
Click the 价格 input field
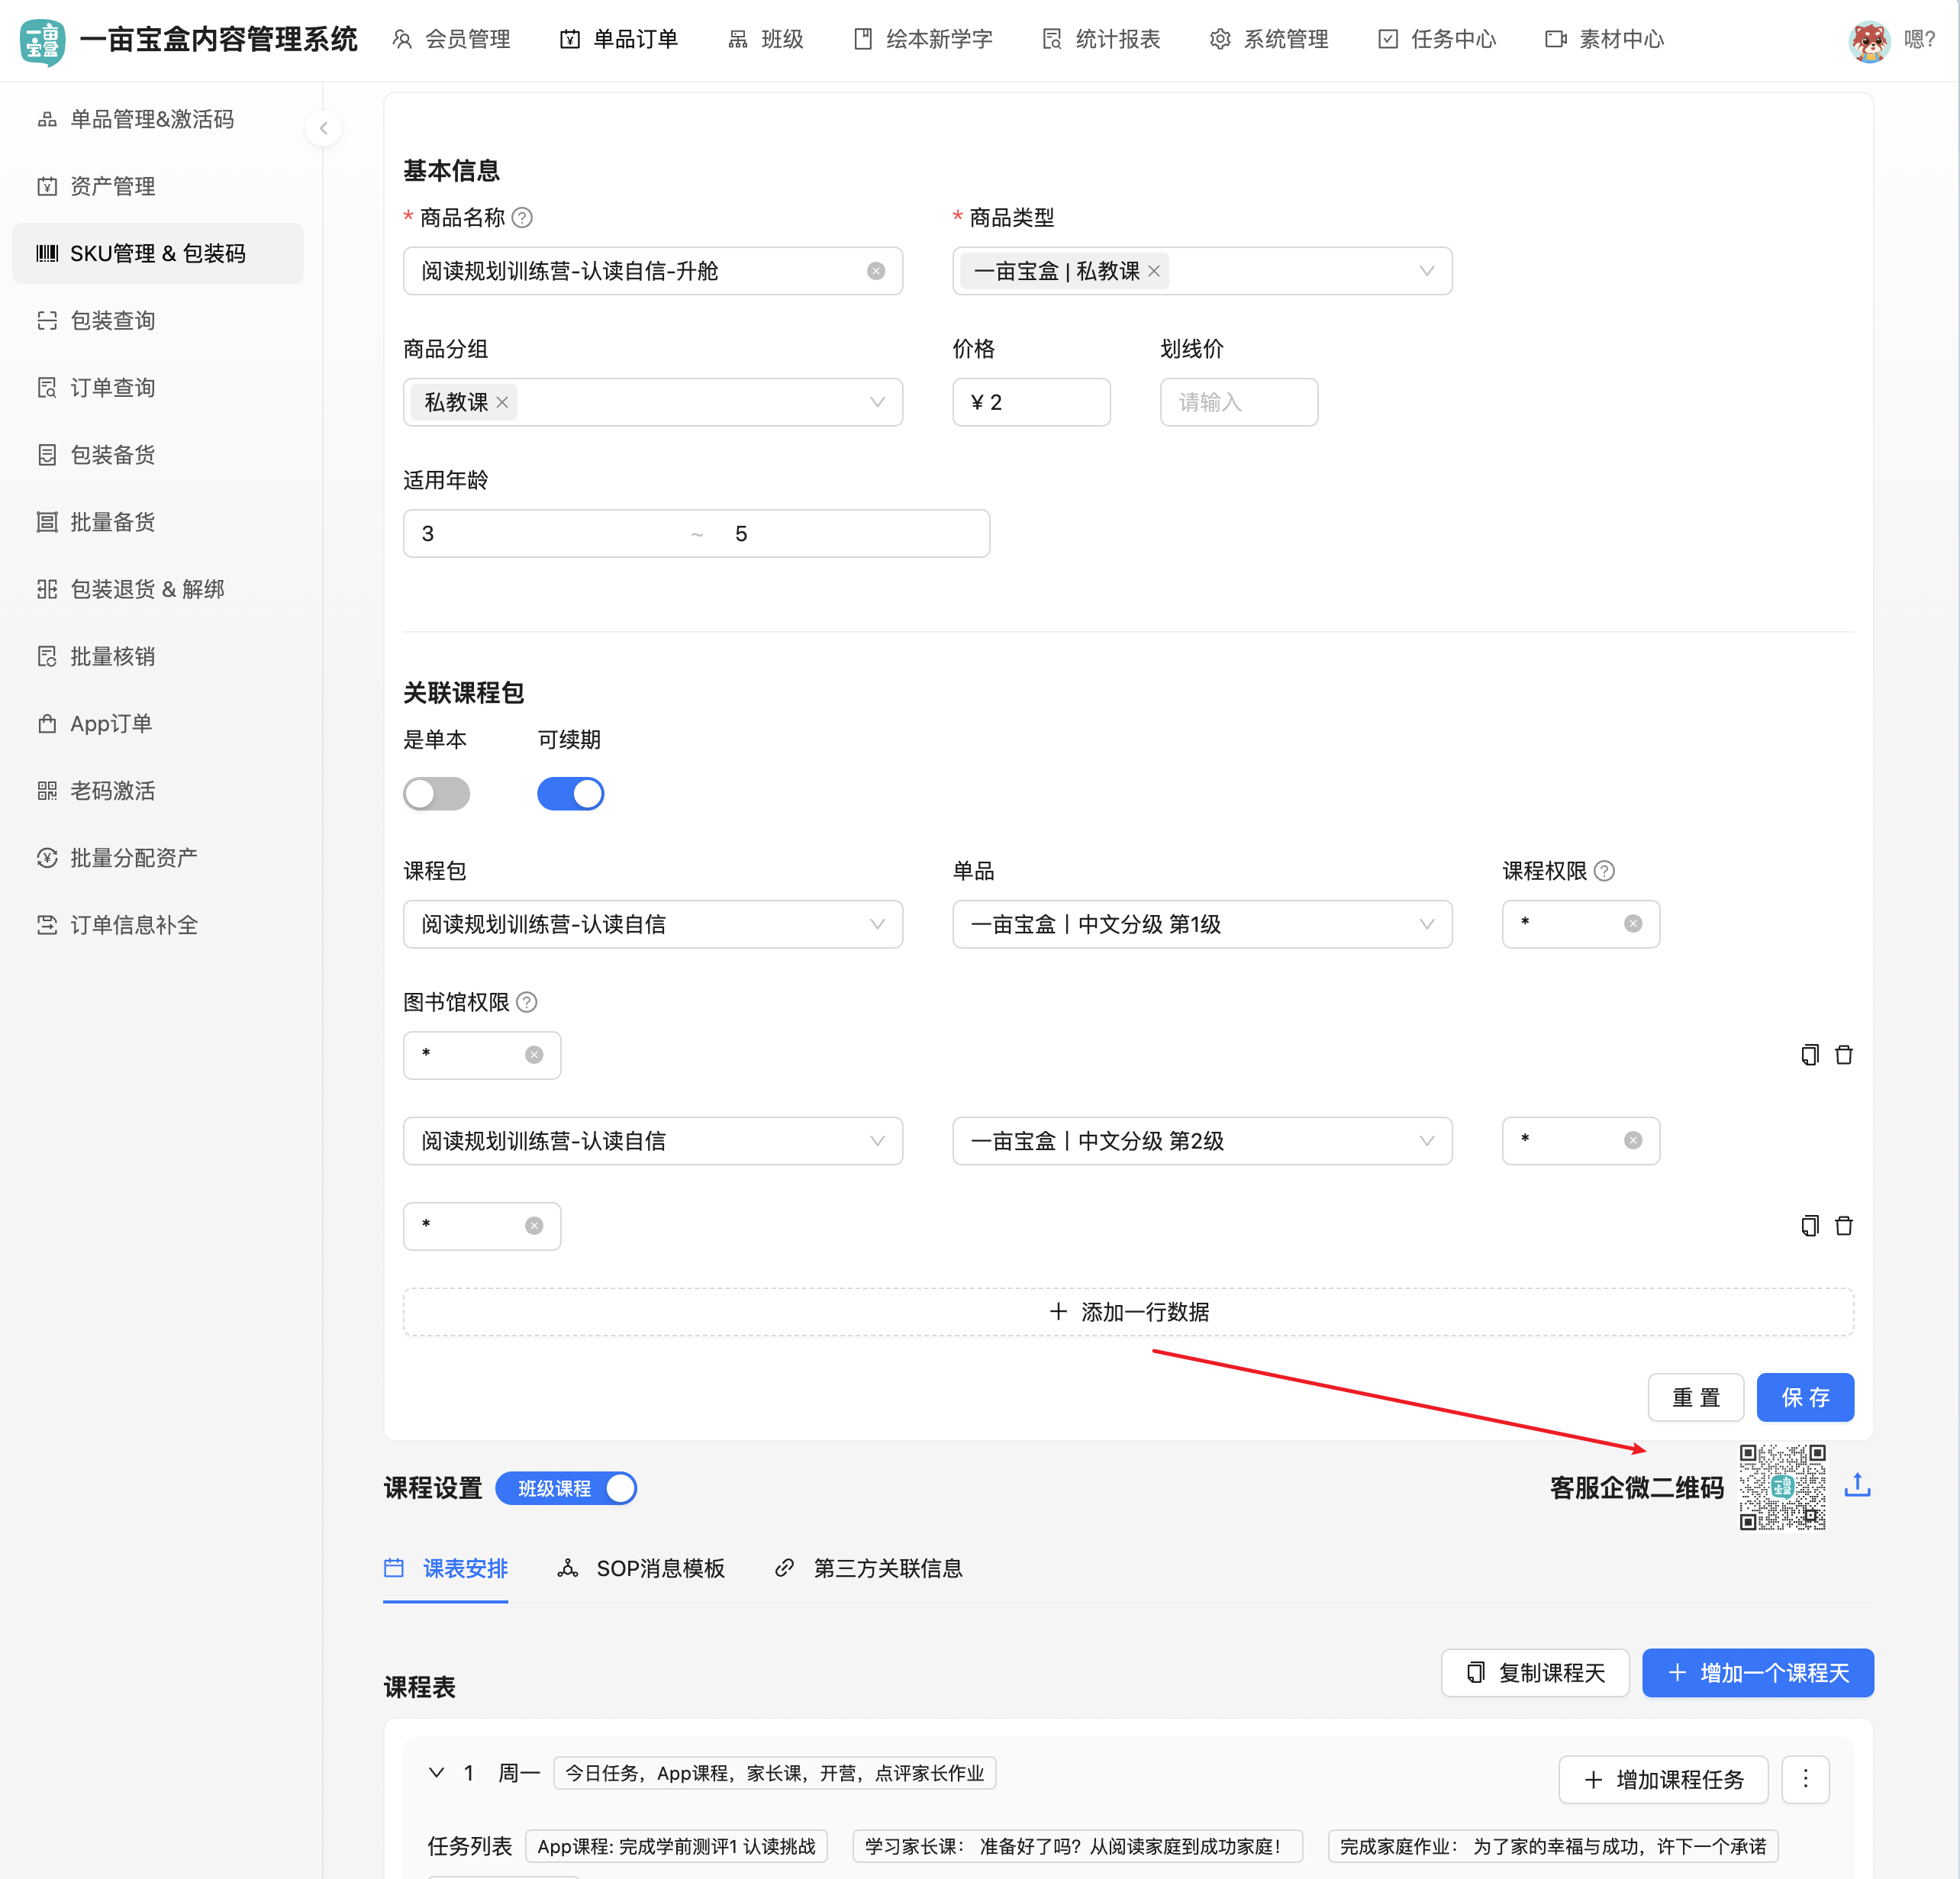[1031, 402]
